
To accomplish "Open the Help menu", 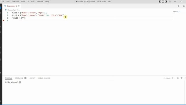I will [47, 1].
